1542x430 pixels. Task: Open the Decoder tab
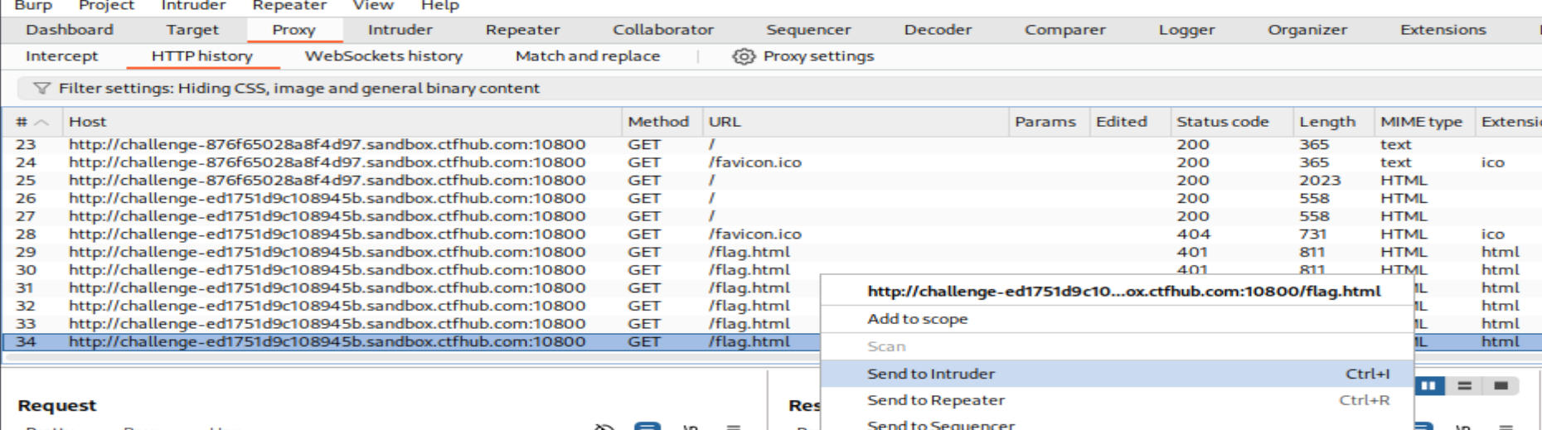(937, 30)
